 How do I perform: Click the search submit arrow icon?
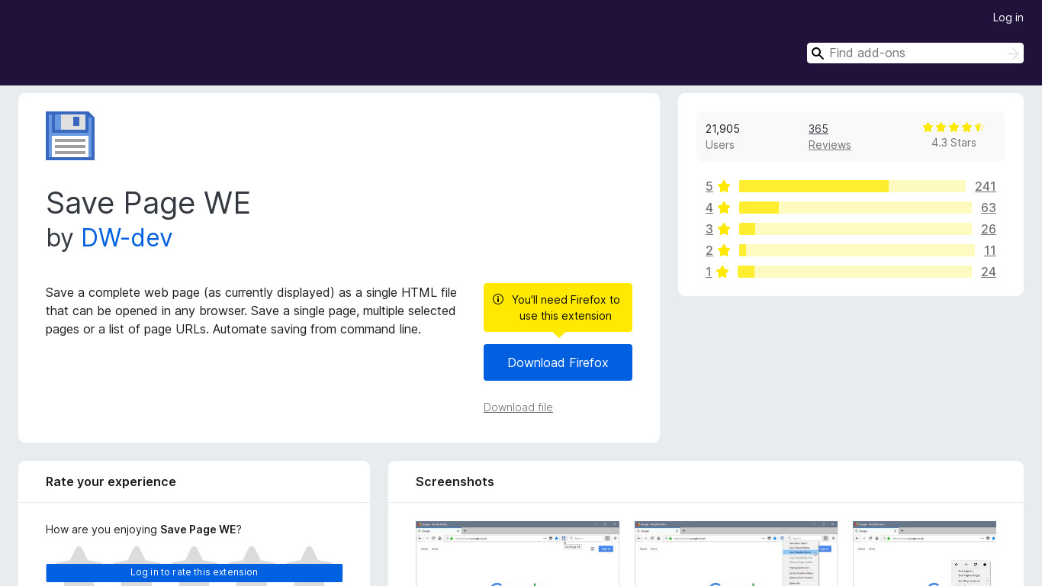point(1013,53)
